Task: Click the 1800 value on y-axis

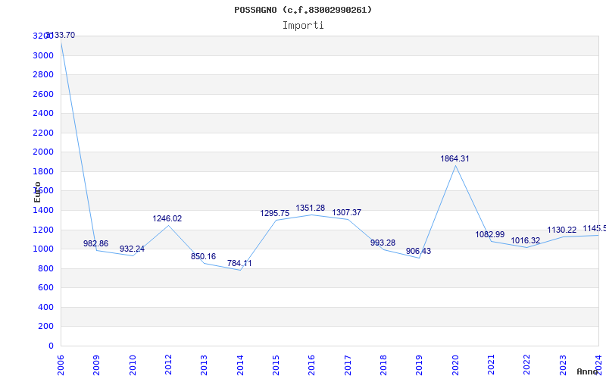Action: point(43,171)
